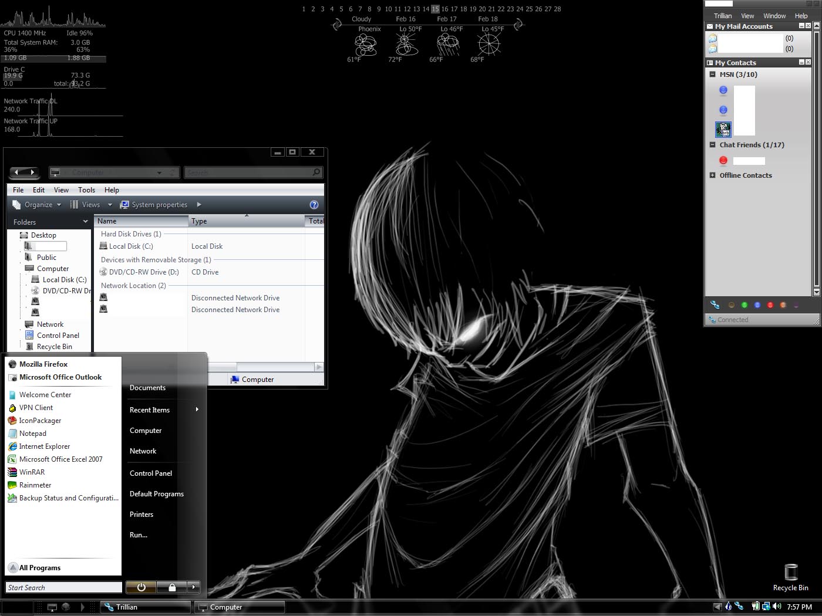Open Printers from the Start menu
Screen dimensions: 822x616
click(x=142, y=515)
